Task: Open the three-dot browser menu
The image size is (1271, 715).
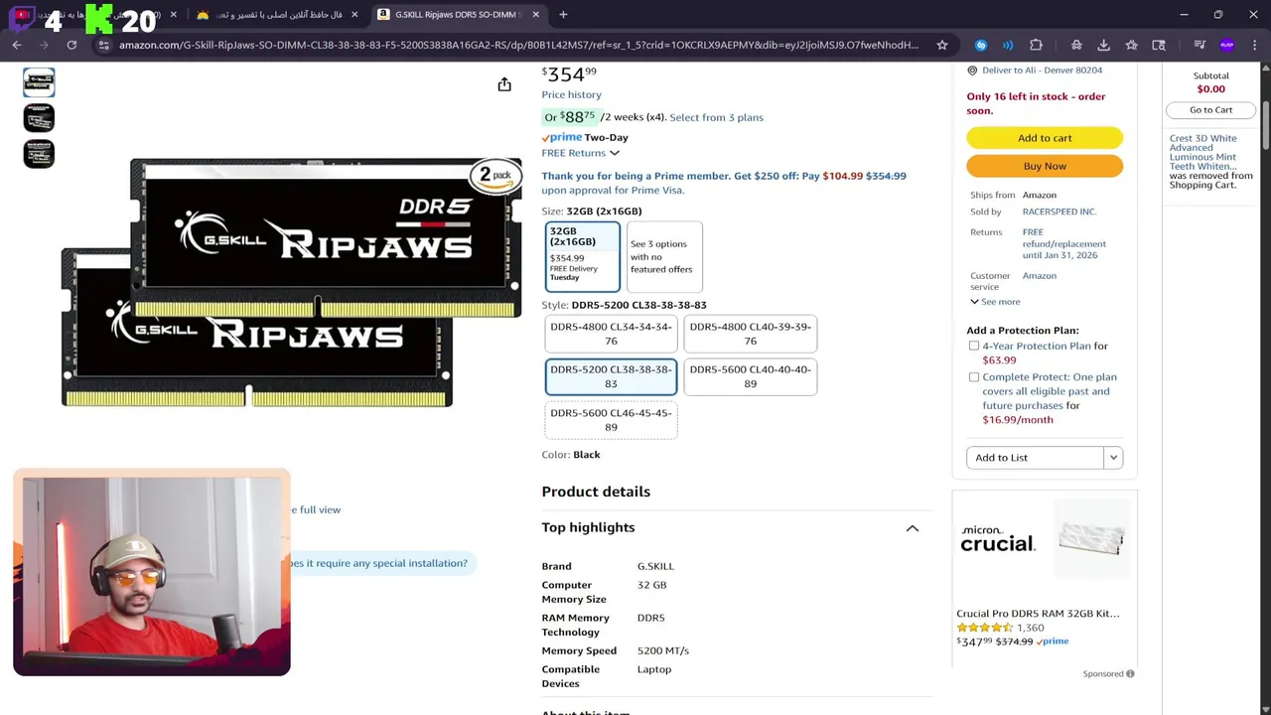Action: pyautogui.click(x=1254, y=45)
